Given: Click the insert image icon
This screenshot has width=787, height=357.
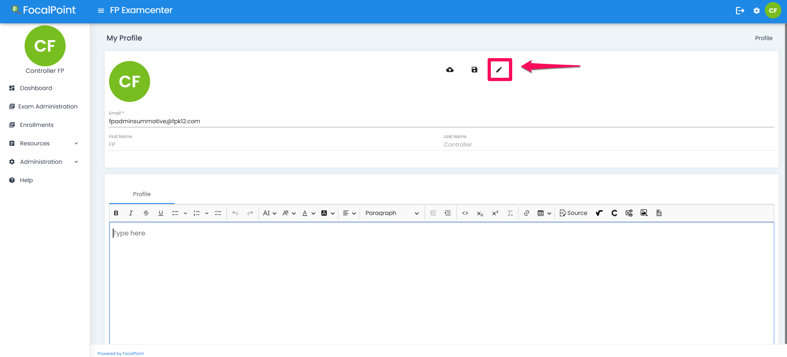Looking at the screenshot, I should point(644,213).
